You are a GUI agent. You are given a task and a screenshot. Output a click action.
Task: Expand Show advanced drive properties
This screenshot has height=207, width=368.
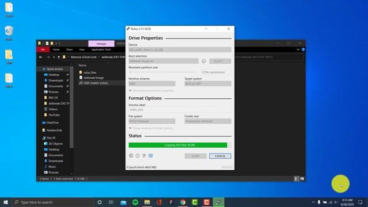(151, 91)
